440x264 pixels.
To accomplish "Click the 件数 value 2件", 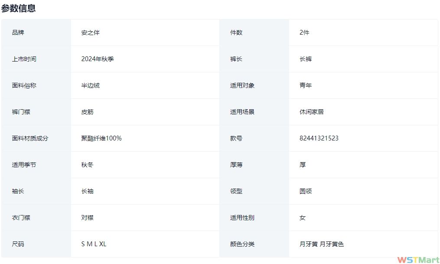I will click(304, 33).
